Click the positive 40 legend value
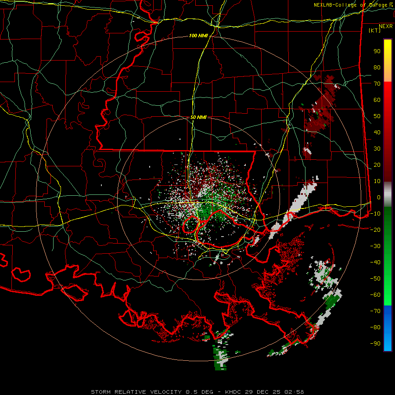This screenshot has height=395, width=395. coord(377,133)
